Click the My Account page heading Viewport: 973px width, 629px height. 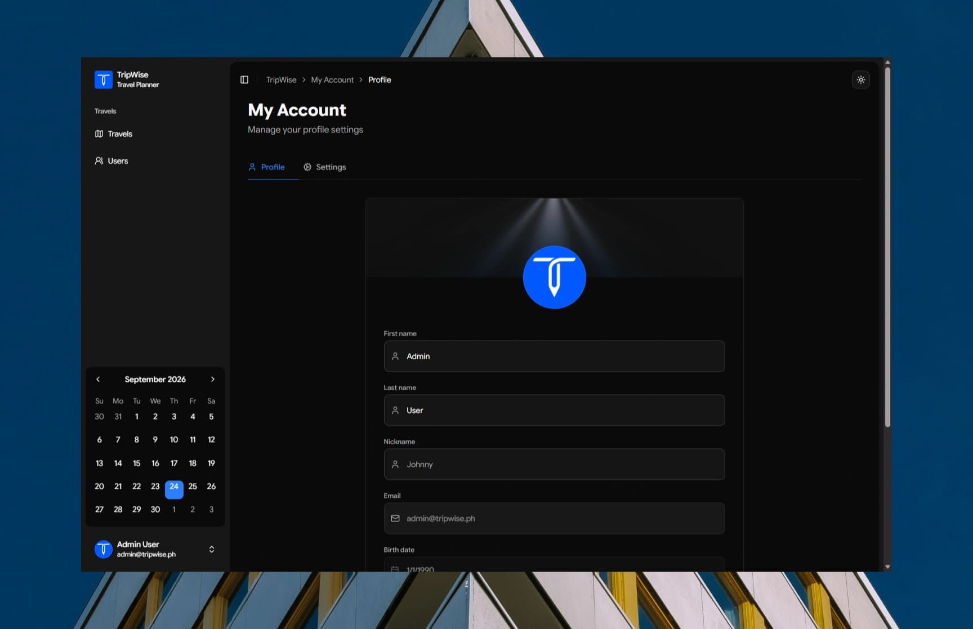click(297, 110)
